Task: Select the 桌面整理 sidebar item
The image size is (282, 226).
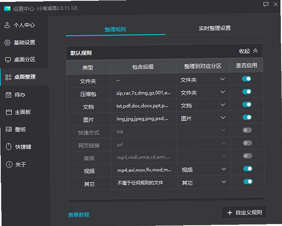Action: pyautogui.click(x=24, y=77)
